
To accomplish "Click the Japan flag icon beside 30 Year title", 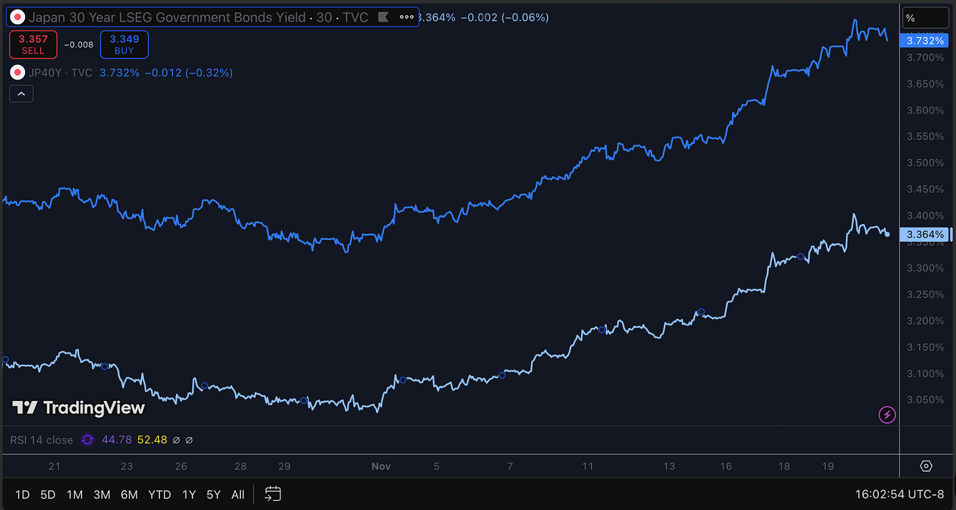I will tap(18, 17).
